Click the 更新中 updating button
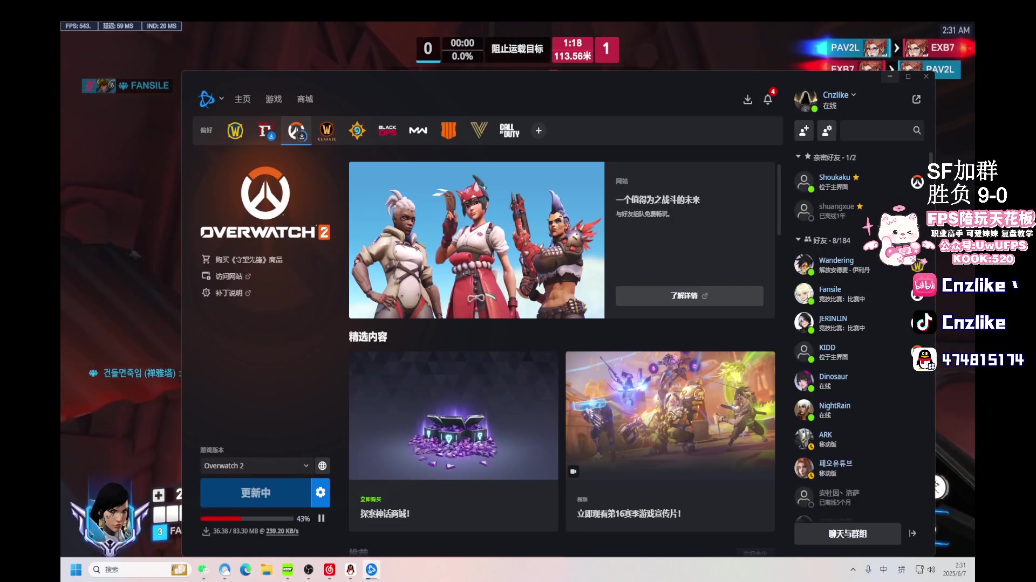Screen dimensions: 1036x582 tap(256, 493)
